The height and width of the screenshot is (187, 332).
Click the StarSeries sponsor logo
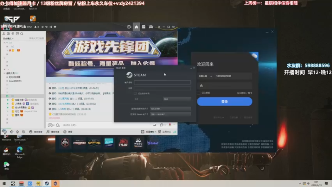(x=79, y=143)
